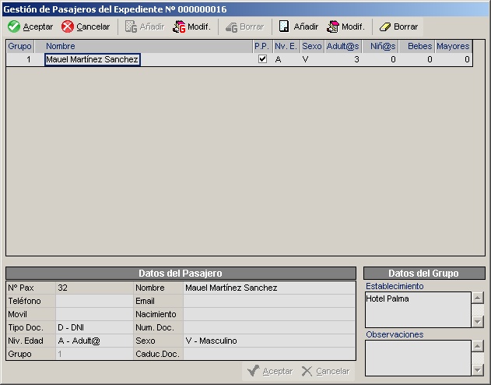Click the empty Teléfono field
491x385 pixels.
point(95,301)
